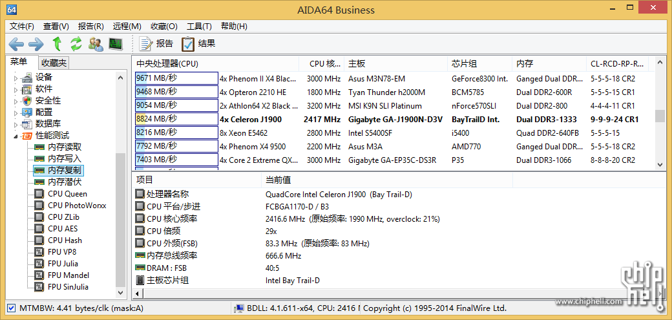
Task: Click the 软件 software icon
Action: point(27,89)
